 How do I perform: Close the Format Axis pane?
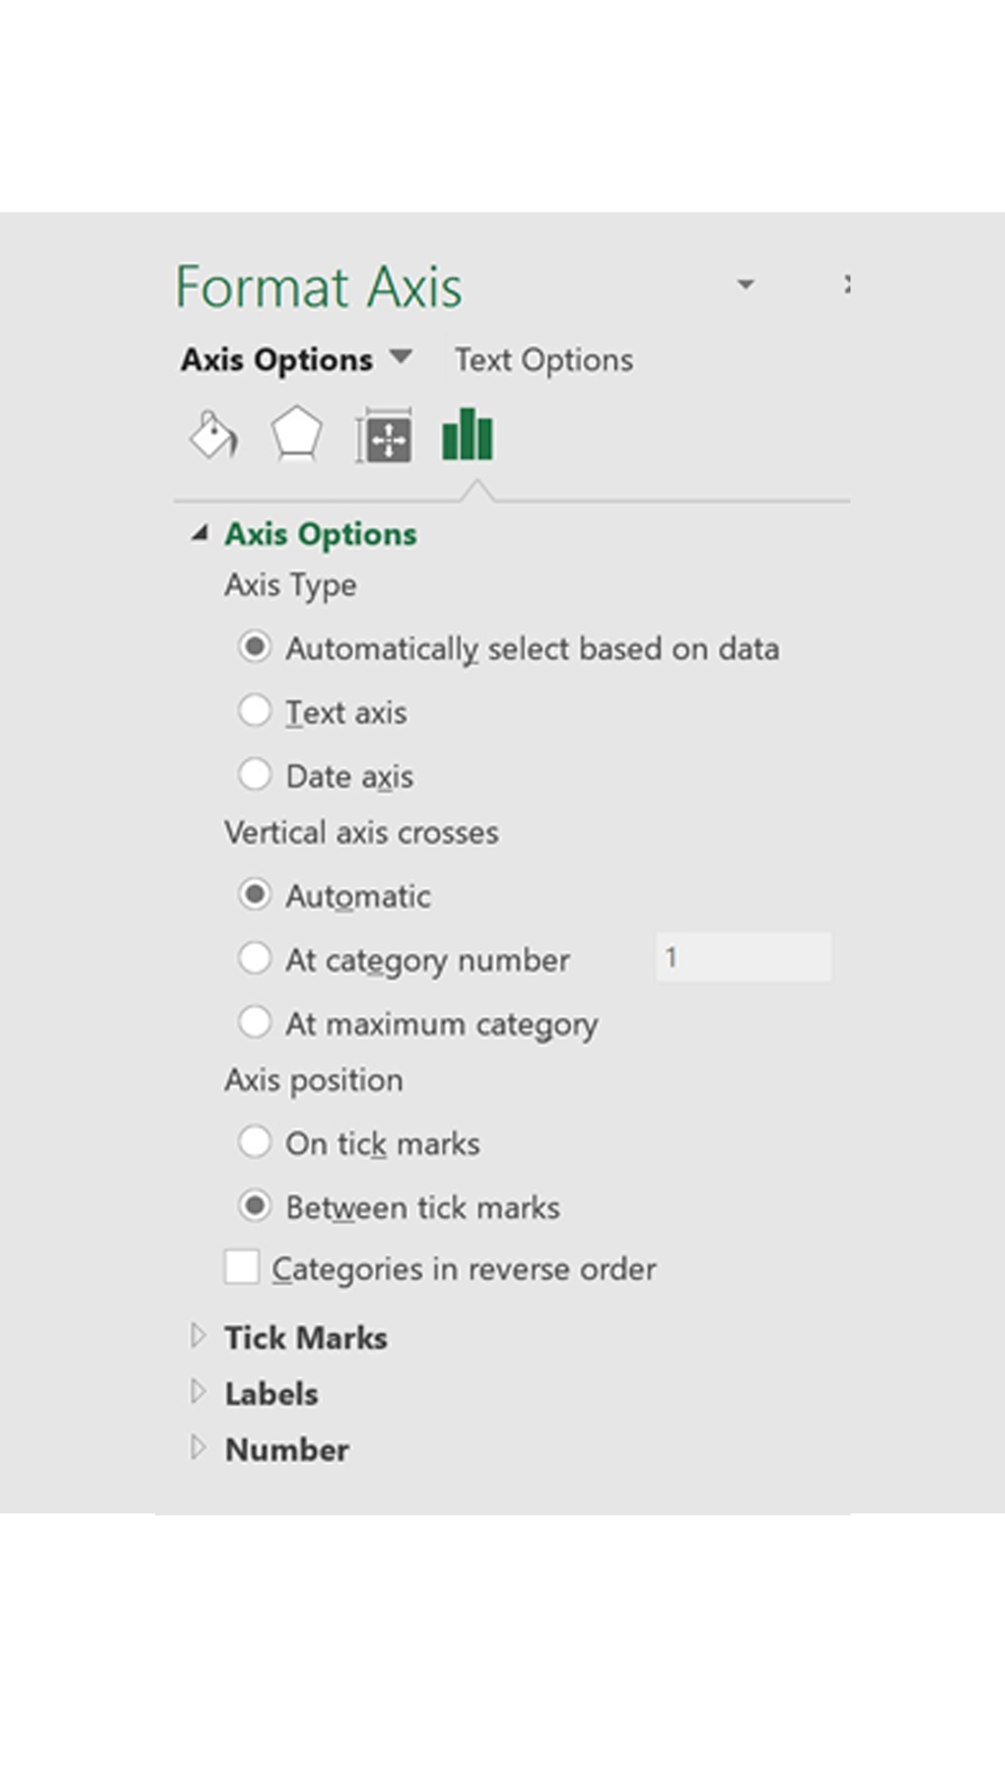[846, 284]
